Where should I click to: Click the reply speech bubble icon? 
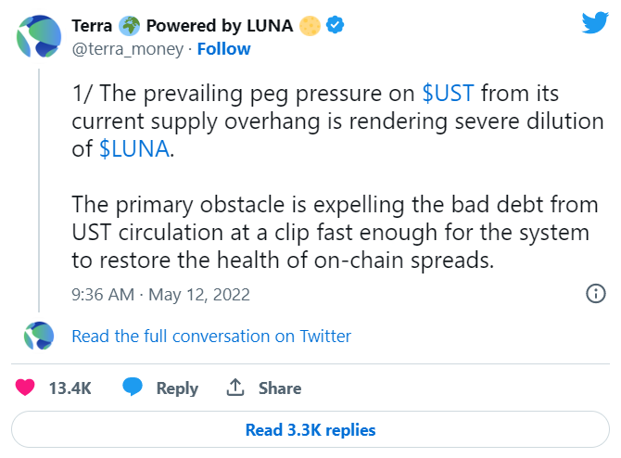click(x=134, y=388)
